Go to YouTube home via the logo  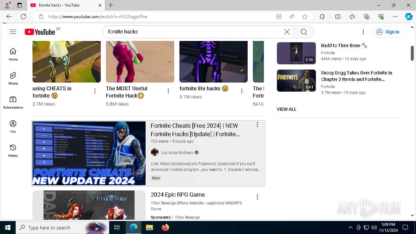click(x=40, y=32)
